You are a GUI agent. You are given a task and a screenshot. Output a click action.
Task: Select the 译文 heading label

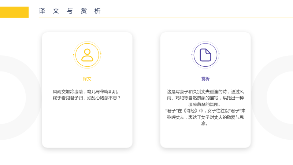click(87, 79)
